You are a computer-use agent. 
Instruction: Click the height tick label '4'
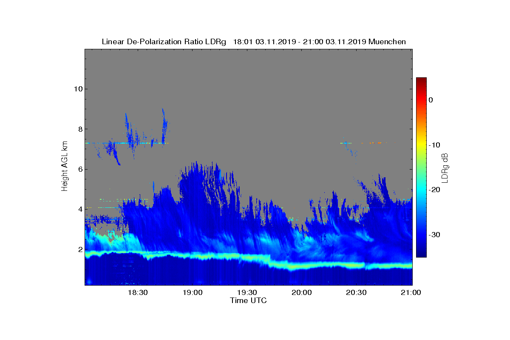pos(80,209)
